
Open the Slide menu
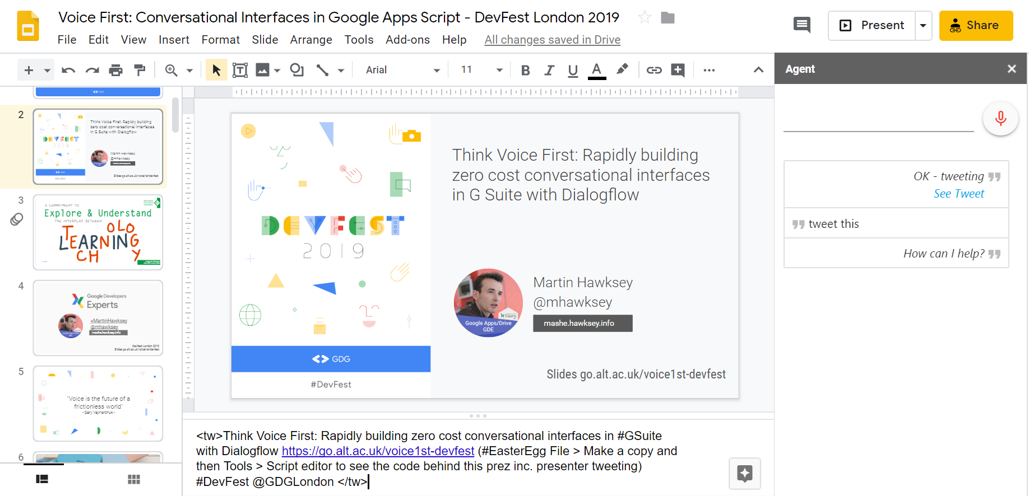265,40
